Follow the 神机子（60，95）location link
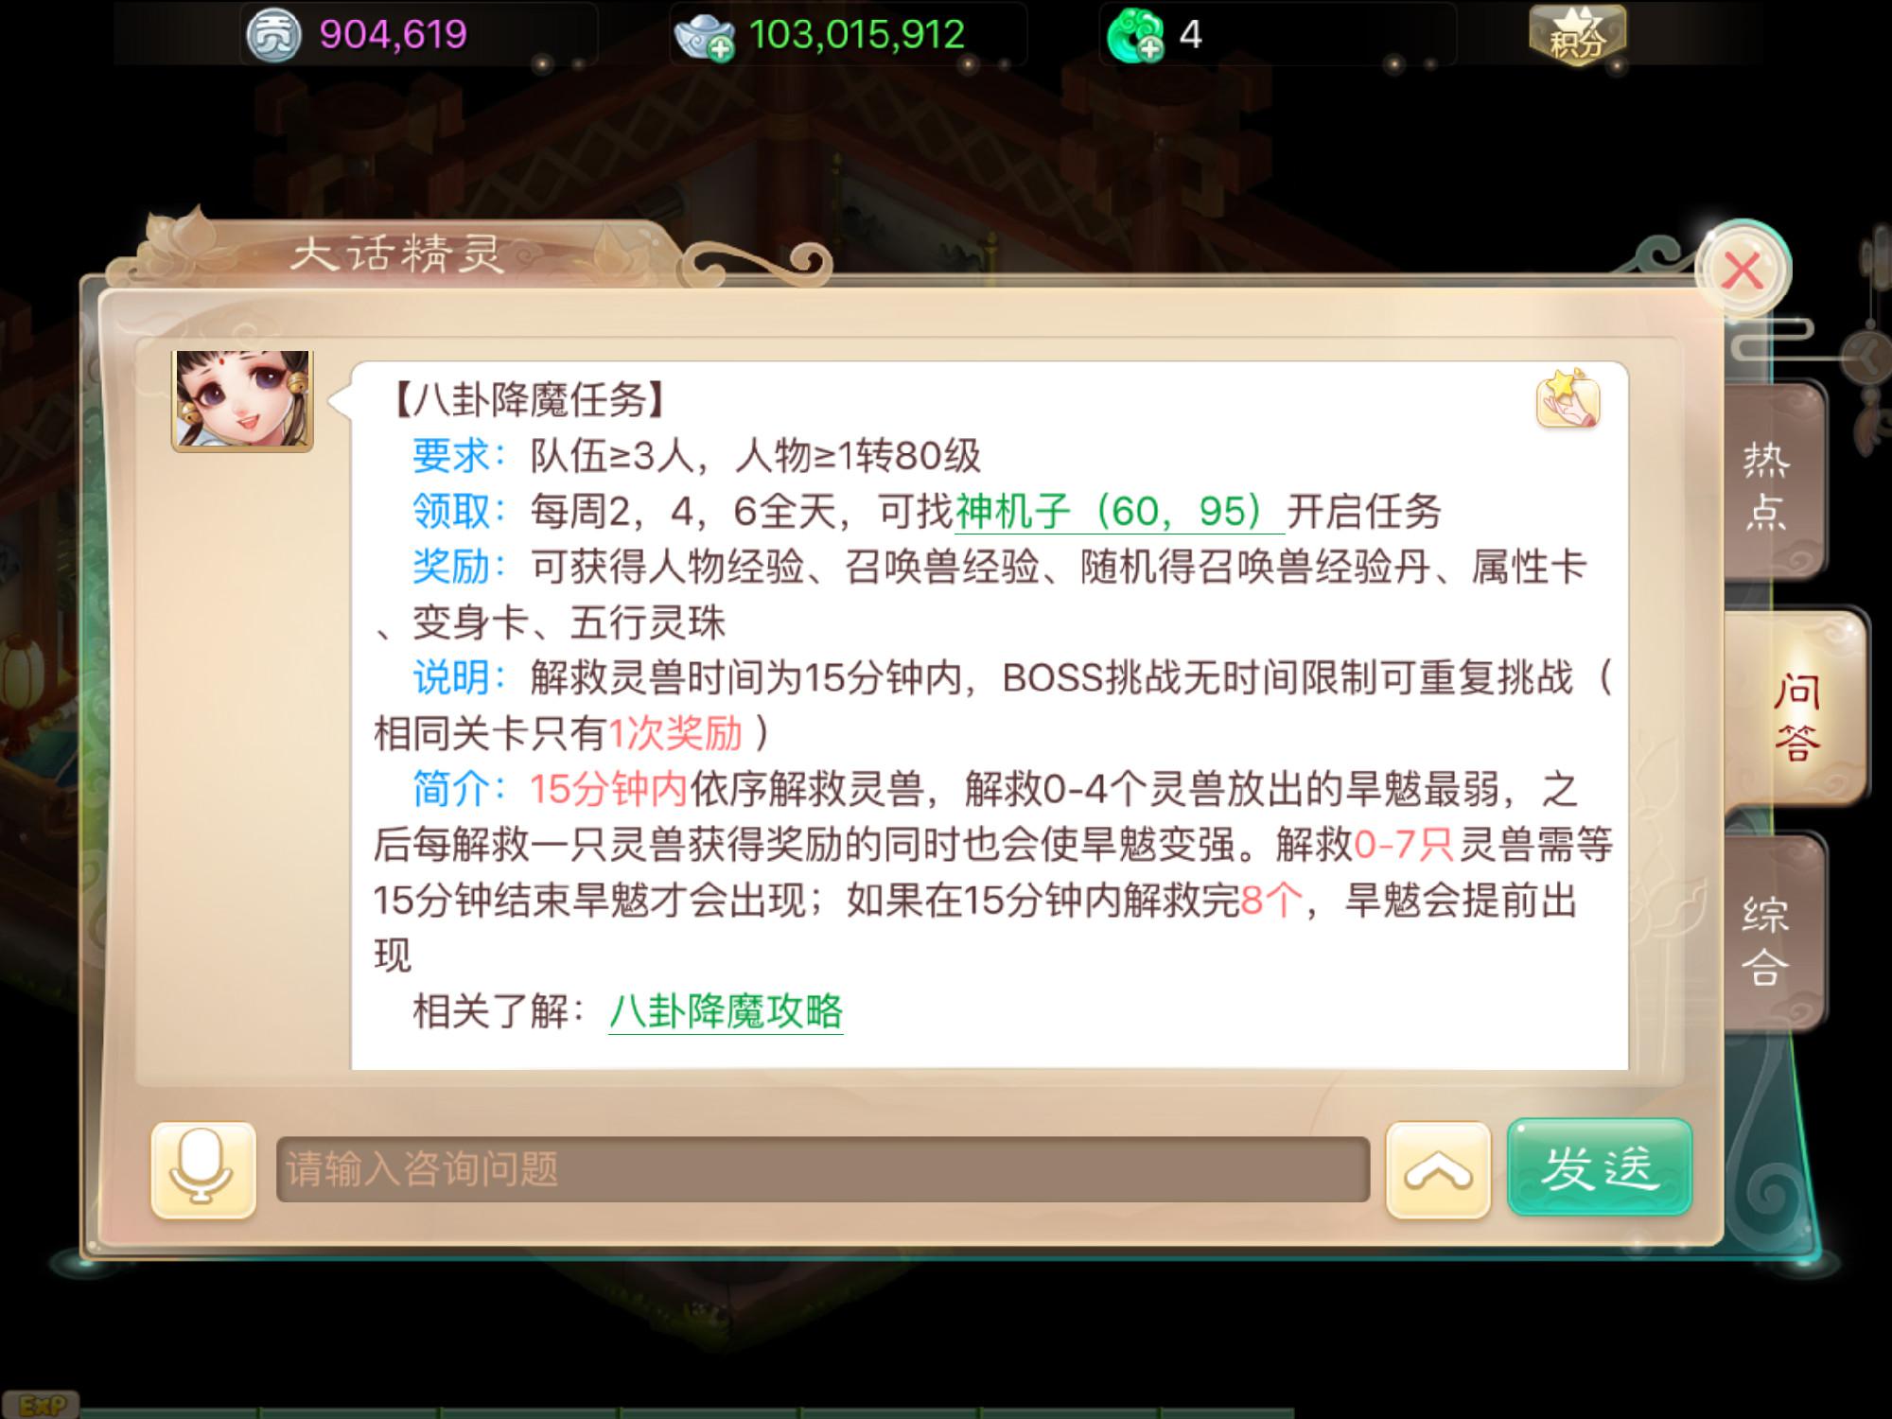 click(x=1119, y=512)
